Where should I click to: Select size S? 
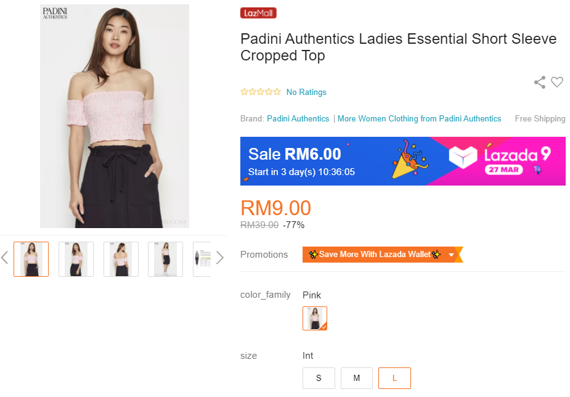(319, 378)
